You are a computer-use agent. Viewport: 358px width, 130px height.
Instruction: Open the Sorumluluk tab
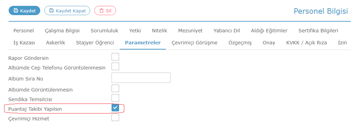(x=105, y=31)
